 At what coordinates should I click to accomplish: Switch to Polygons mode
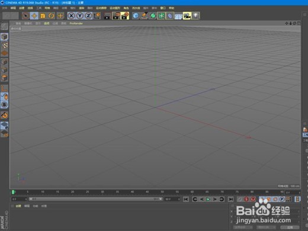tap(4, 78)
